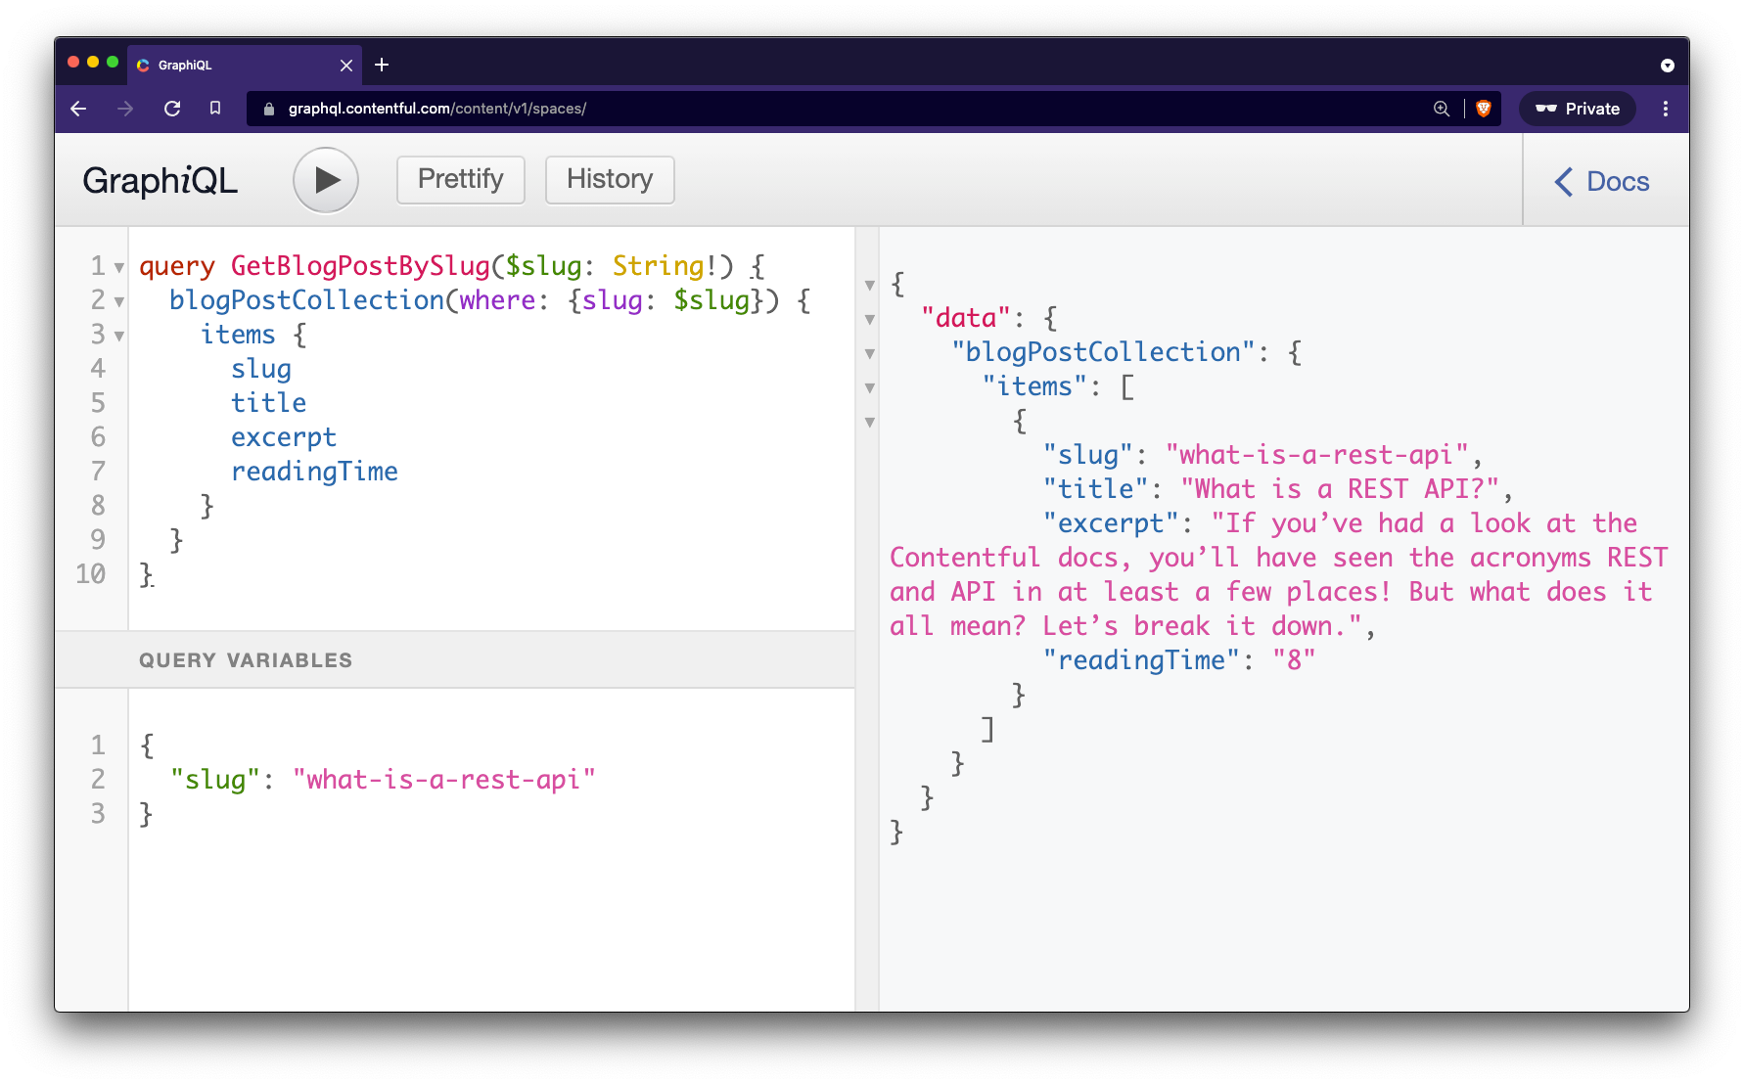1744x1084 pixels.
Task: Open a new browser tab with the plus button
Action: point(382,65)
